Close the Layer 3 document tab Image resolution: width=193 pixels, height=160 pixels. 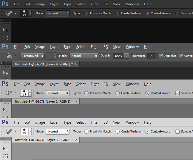[x=76, y=140]
